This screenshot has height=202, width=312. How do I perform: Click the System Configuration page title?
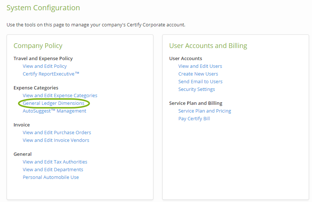43,8
